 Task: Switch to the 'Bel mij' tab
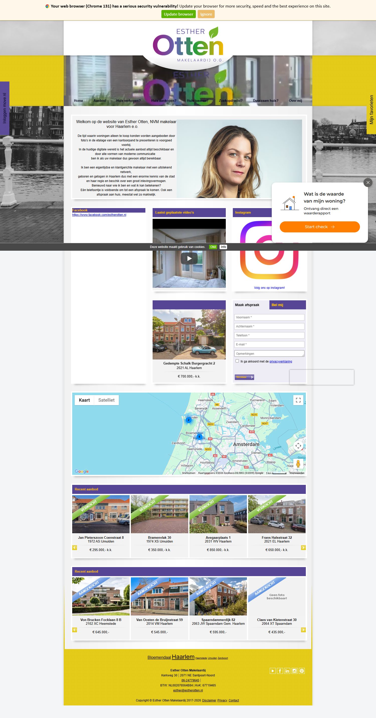[x=277, y=305]
